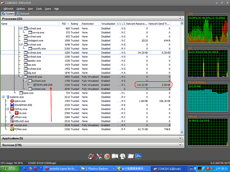Sort by the PID column header
Screen dimensions: 230x172
pos(65,24)
